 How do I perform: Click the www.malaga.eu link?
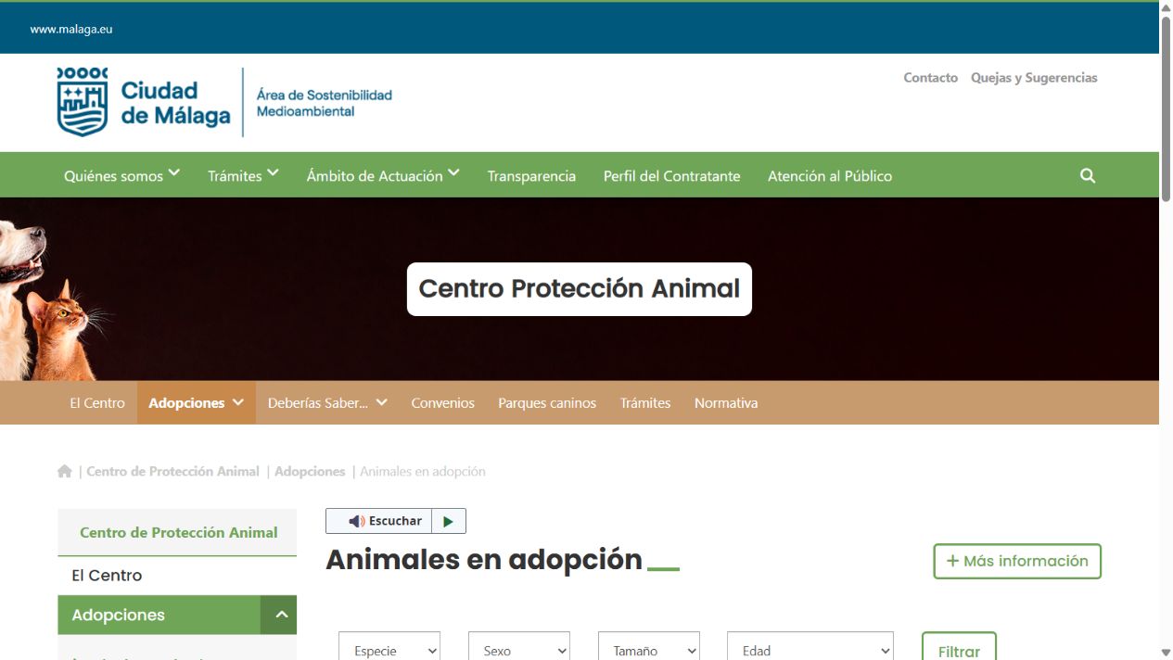71,29
